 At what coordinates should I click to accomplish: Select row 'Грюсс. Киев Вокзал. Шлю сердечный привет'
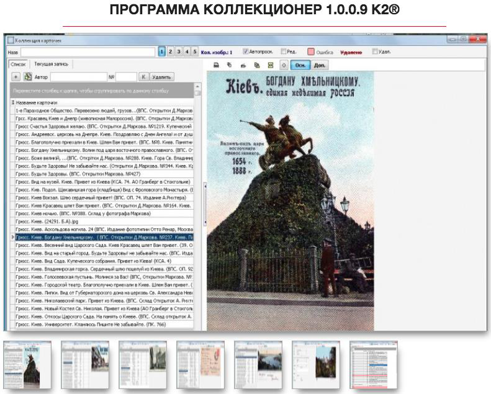[104, 198]
